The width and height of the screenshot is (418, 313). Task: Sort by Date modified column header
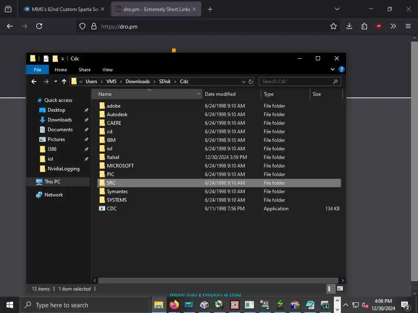[x=231, y=94]
